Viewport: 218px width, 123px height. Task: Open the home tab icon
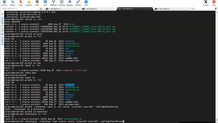pyautogui.click(x=41, y=9)
